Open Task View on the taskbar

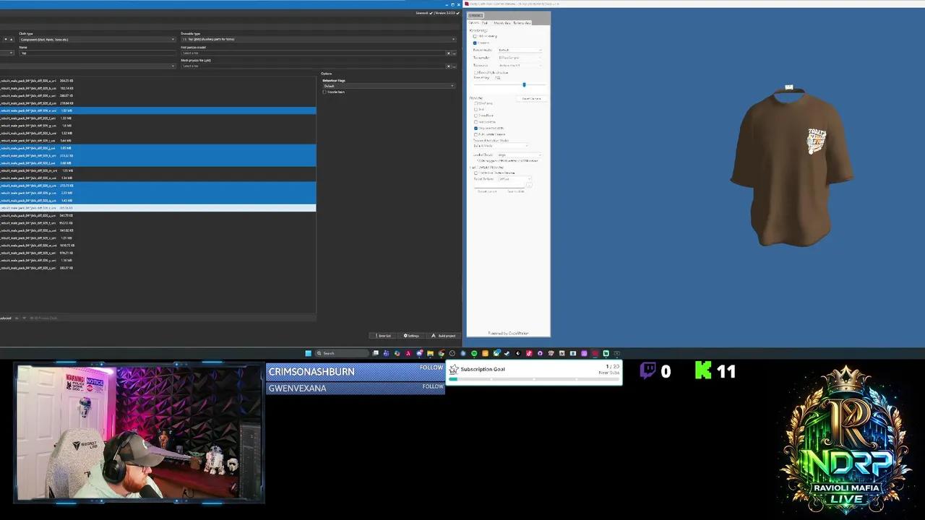point(375,353)
